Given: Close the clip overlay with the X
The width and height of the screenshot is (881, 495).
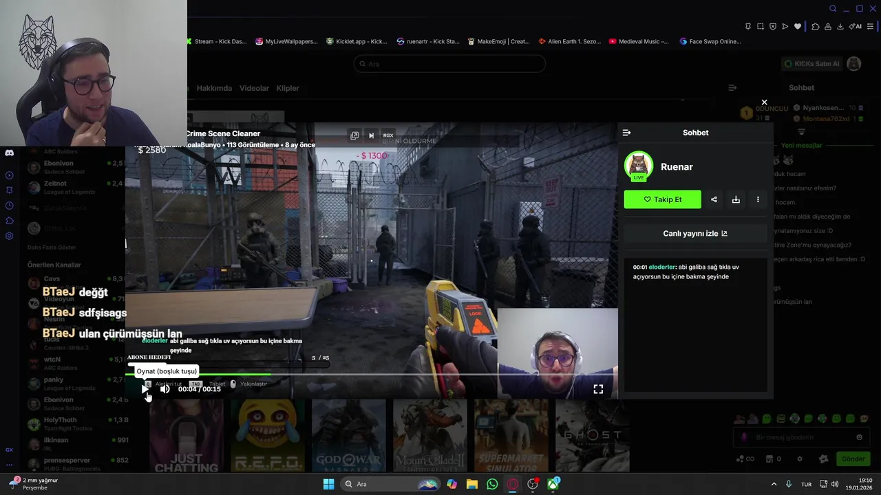Looking at the screenshot, I should 764,102.
